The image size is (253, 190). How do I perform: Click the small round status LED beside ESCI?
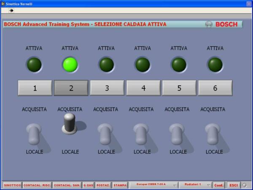[245, 185]
